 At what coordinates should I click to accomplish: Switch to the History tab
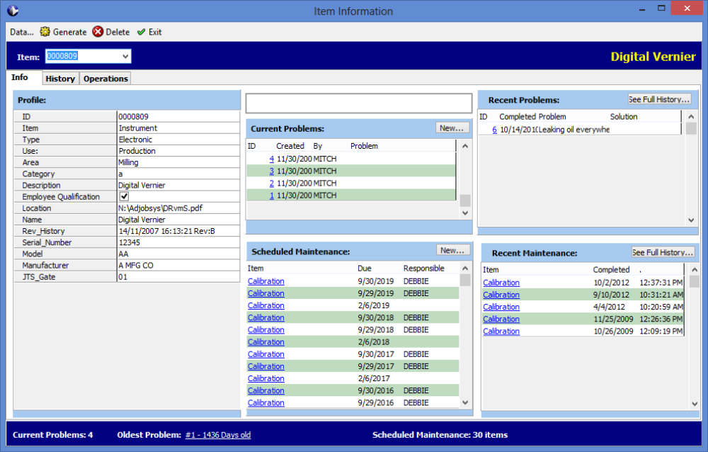60,79
